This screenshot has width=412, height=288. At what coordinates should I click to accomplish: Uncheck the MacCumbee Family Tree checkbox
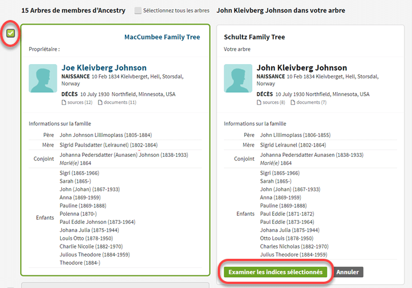click(x=10, y=33)
